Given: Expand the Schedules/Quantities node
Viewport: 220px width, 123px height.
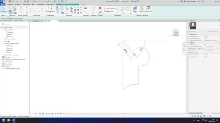Looking at the screenshot, I should (x=1, y=59).
